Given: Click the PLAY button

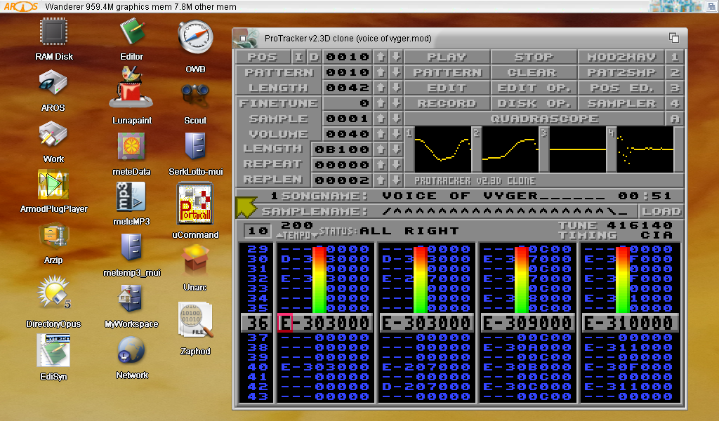Looking at the screenshot, I should [x=447, y=57].
